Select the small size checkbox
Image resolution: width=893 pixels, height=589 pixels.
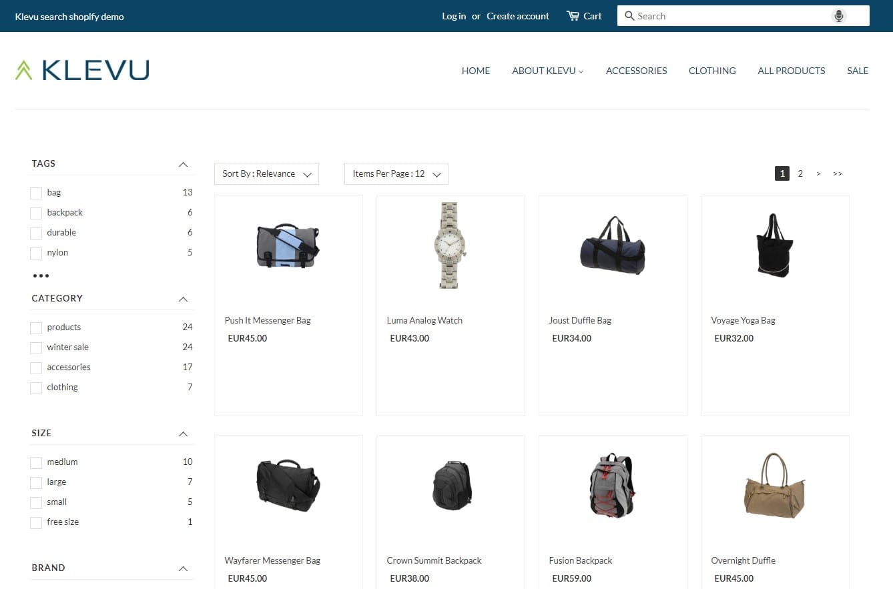pyautogui.click(x=36, y=503)
